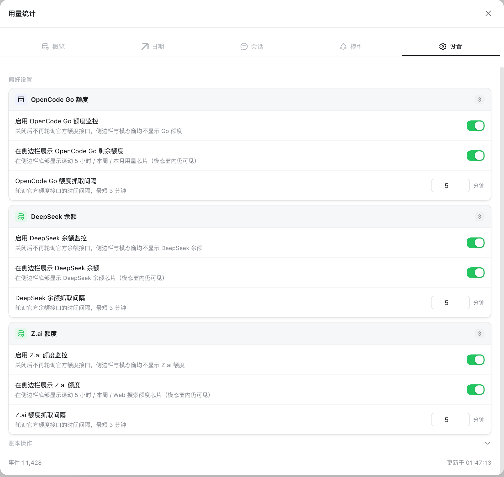This screenshot has height=477, width=504.
Task: Toggle 在侧边栏展示 Z.ai 额度 switch
Action: click(475, 390)
